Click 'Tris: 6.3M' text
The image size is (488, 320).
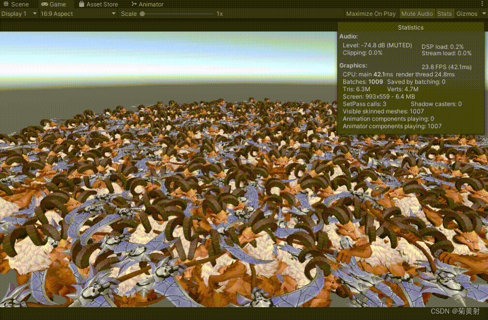click(356, 89)
